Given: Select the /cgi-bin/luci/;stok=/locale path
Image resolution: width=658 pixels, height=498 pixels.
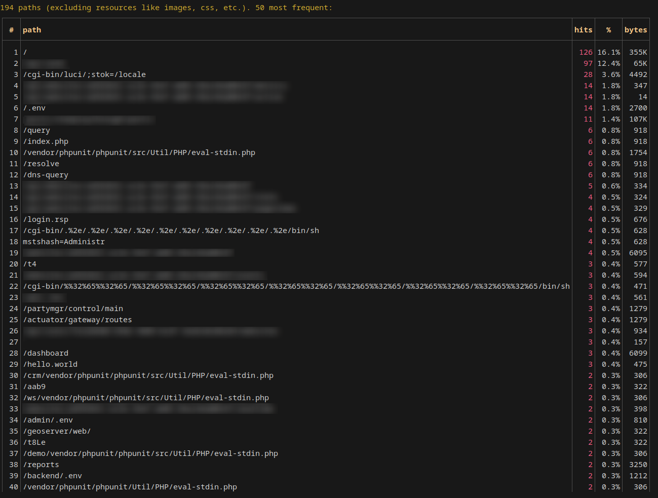Looking at the screenshot, I should (84, 74).
